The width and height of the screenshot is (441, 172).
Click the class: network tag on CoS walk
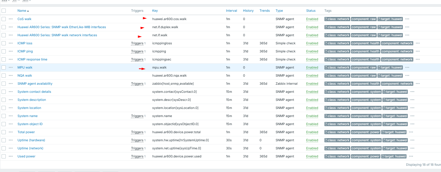(337, 19)
